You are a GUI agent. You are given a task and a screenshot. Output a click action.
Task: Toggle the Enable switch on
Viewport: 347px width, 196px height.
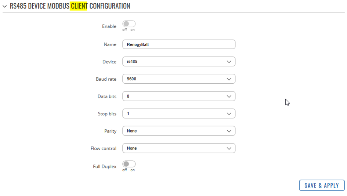(x=129, y=23)
